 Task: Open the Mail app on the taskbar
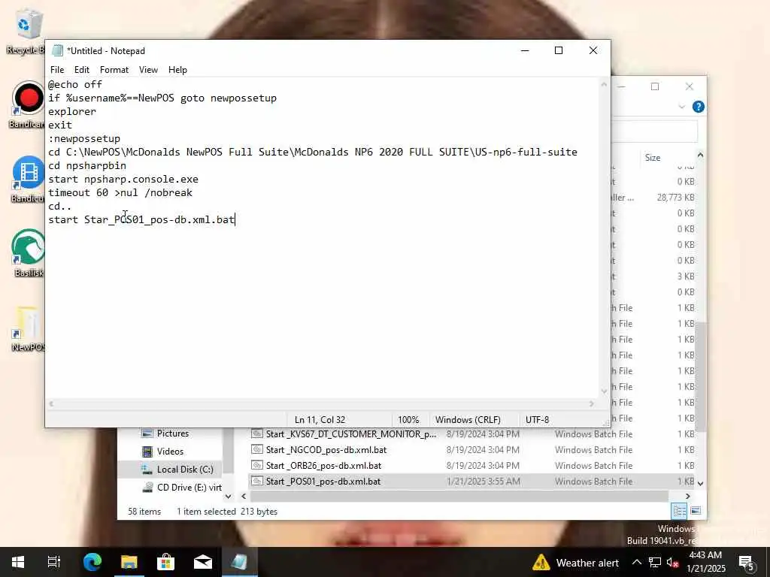point(203,562)
